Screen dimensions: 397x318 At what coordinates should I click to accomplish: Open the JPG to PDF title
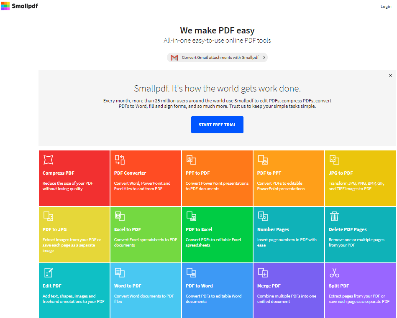click(x=341, y=173)
